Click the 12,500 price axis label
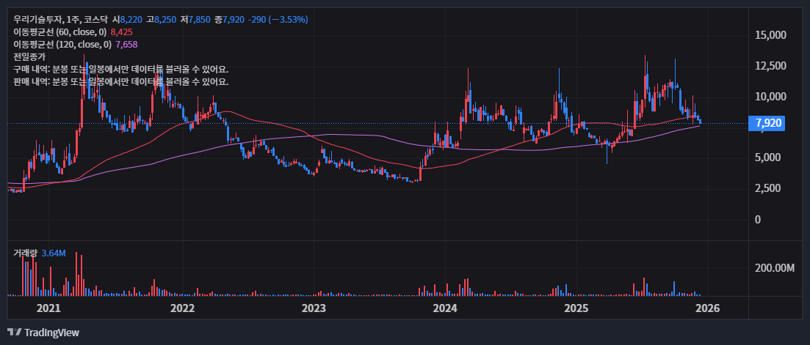 coord(771,66)
